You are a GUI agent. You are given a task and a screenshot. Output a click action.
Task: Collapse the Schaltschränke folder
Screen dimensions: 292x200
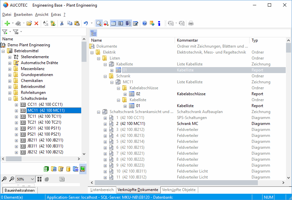pos(10,99)
